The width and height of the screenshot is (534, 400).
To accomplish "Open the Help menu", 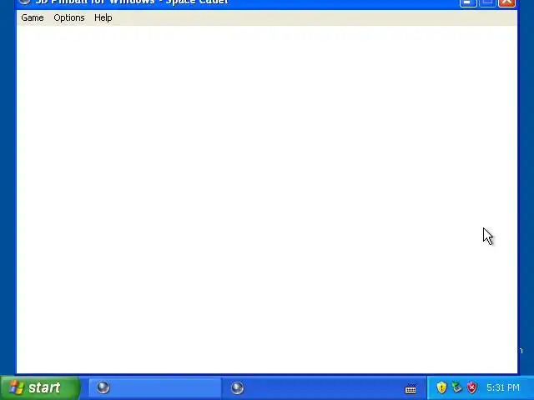I will [x=103, y=17].
